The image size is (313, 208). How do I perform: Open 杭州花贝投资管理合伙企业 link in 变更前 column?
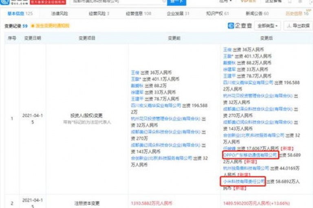[x=165, y=119]
